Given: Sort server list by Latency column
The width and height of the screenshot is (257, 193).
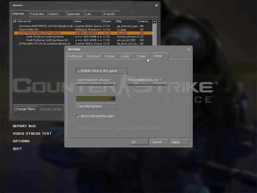Looking at the screenshot, I should (145, 21).
